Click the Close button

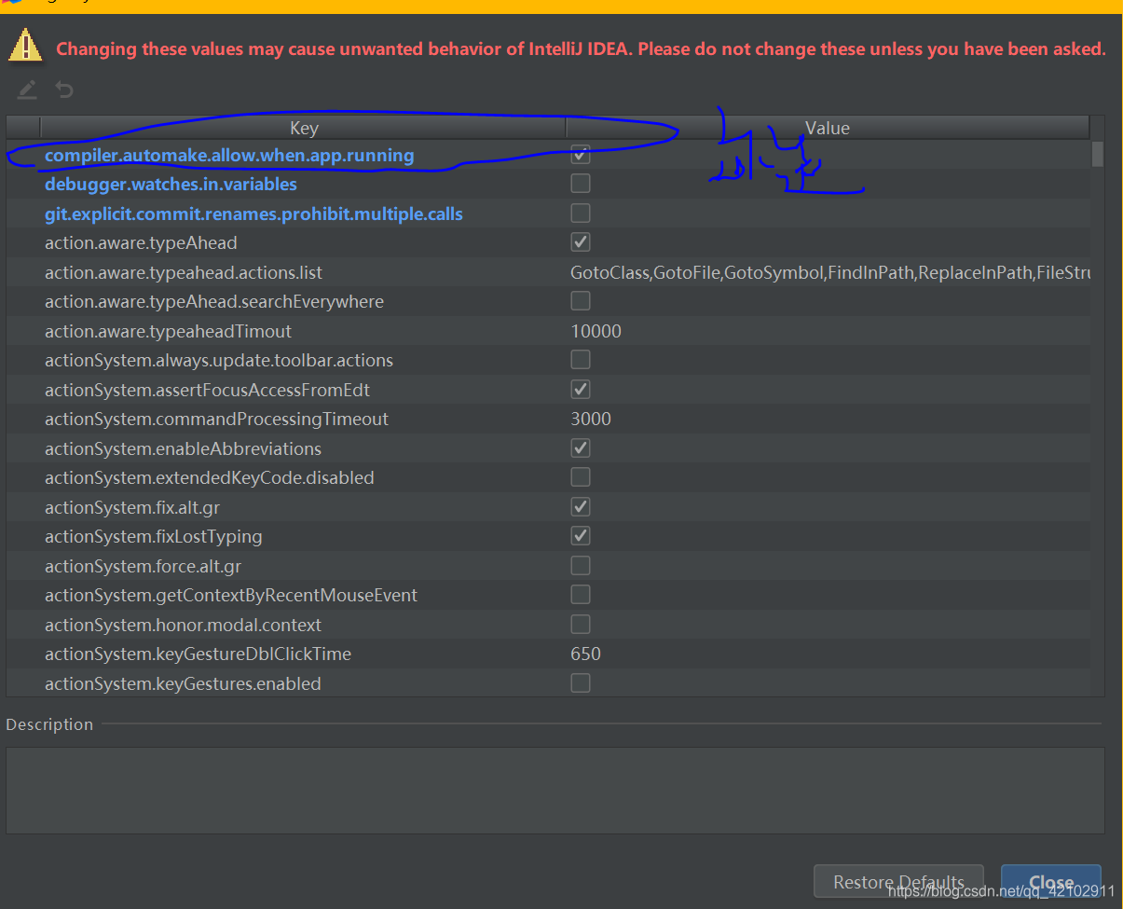(1051, 882)
